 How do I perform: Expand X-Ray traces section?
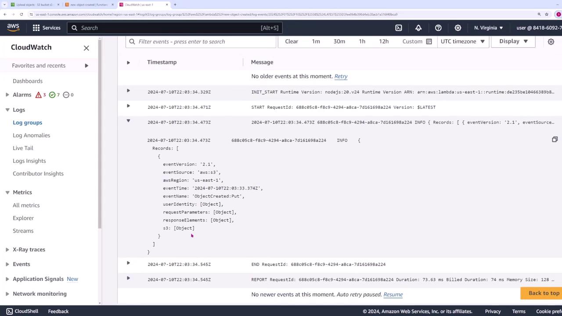7,250
